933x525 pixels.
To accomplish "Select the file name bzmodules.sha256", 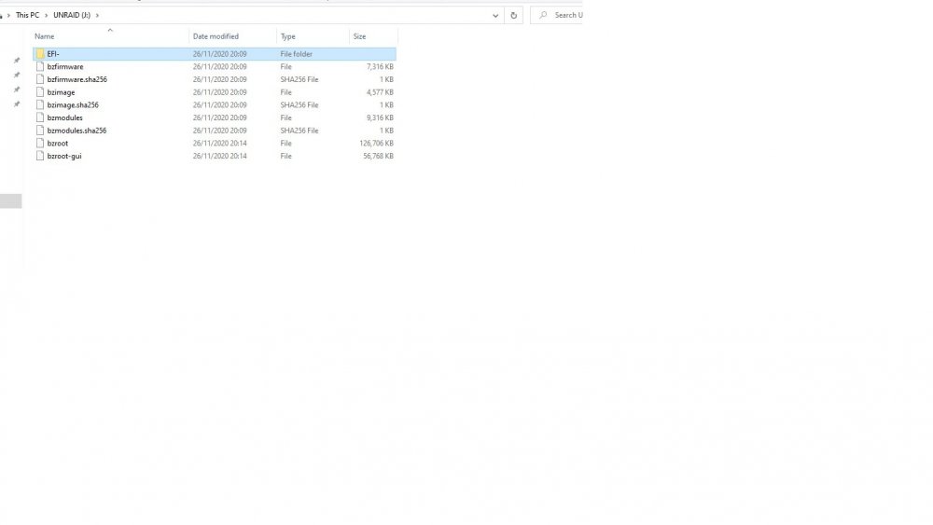I will point(77,131).
